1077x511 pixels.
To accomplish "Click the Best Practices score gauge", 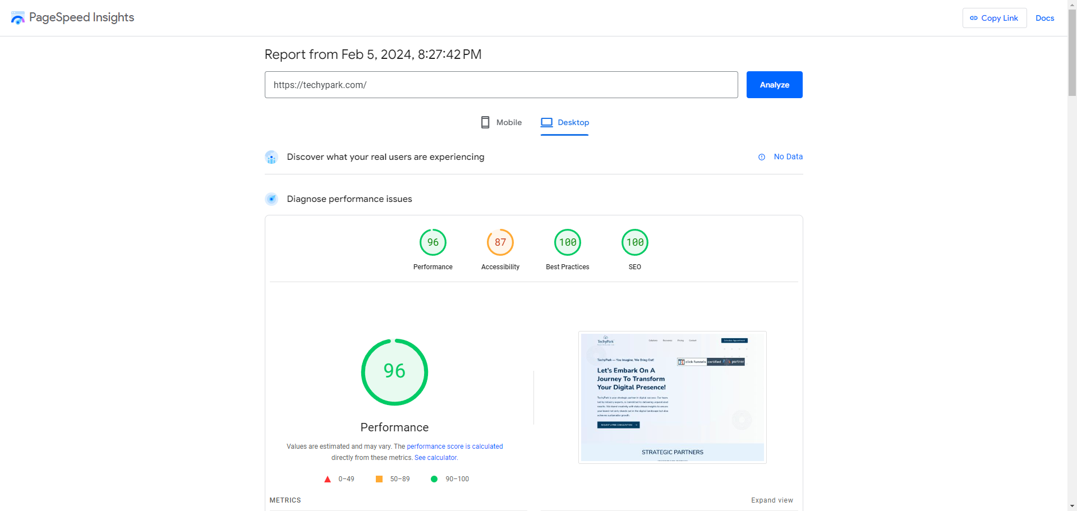I will [x=567, y=242].
